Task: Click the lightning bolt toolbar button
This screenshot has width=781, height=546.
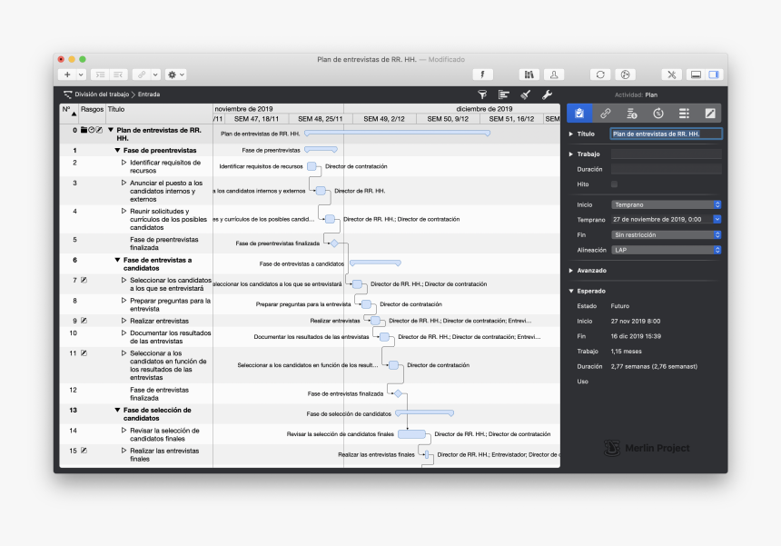Action: [482, 74]
